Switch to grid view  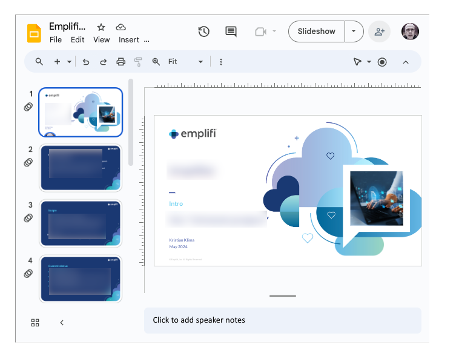35,323
